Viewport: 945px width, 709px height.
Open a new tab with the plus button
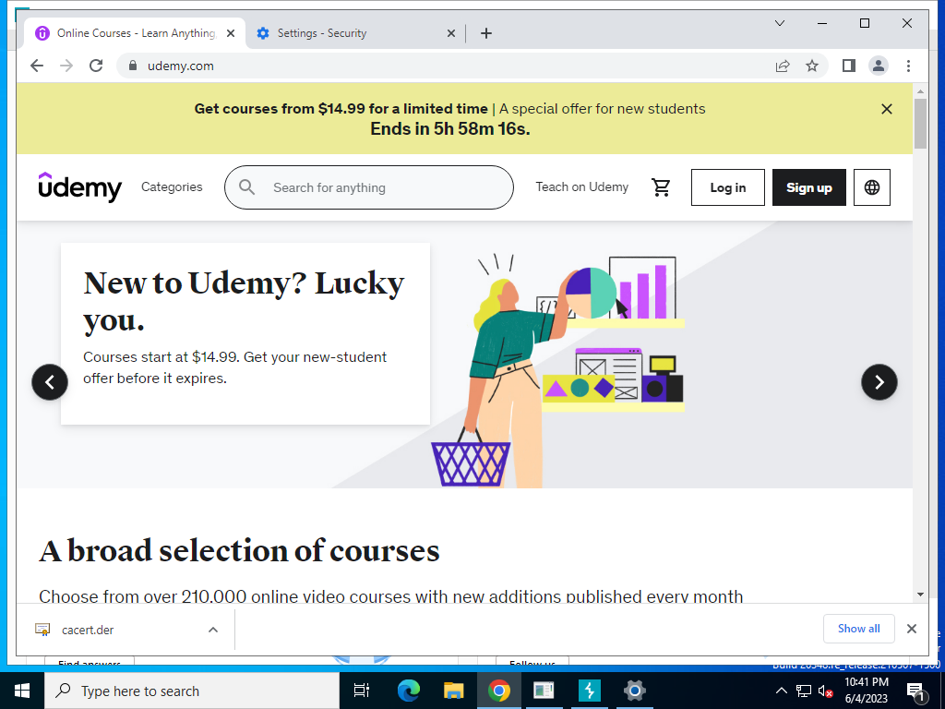click(486, 33)
